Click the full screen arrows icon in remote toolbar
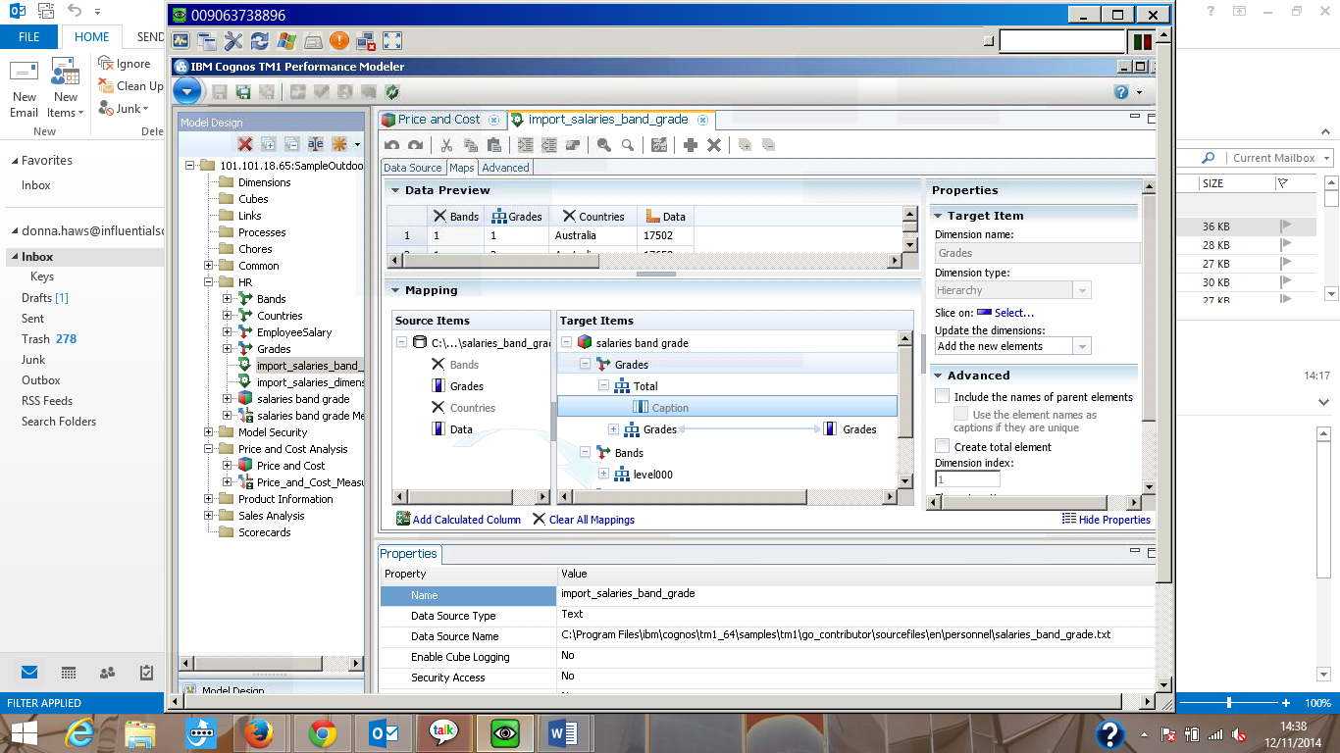Viewport: 1340px width, 753px height. pos(392,41)
